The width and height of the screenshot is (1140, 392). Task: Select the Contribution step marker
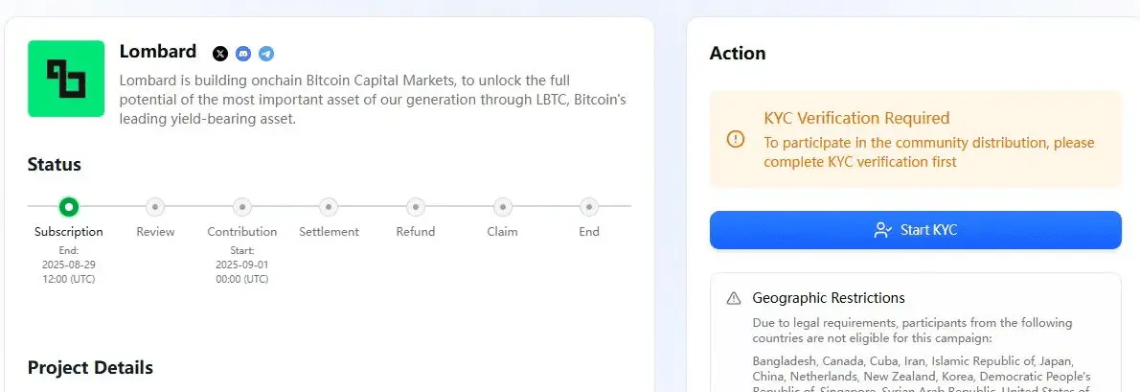pyautogui.click(x=242, y=207)
